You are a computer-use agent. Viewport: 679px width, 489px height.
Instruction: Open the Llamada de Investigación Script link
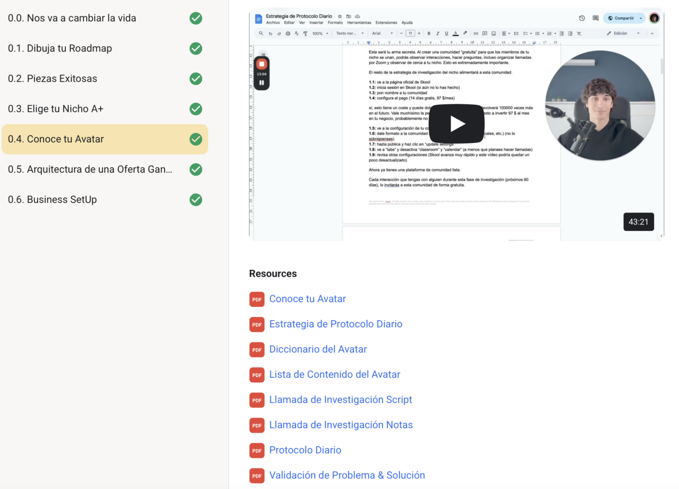point(340,400)
